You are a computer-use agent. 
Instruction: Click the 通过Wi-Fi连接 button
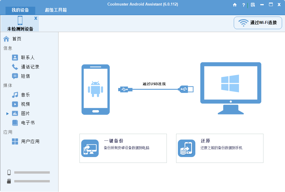click(x=258, y=23)
